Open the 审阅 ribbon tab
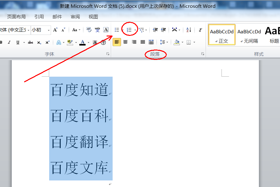This screenshot has height=187, width=280. pyautogui.click(x=75, y=17)
